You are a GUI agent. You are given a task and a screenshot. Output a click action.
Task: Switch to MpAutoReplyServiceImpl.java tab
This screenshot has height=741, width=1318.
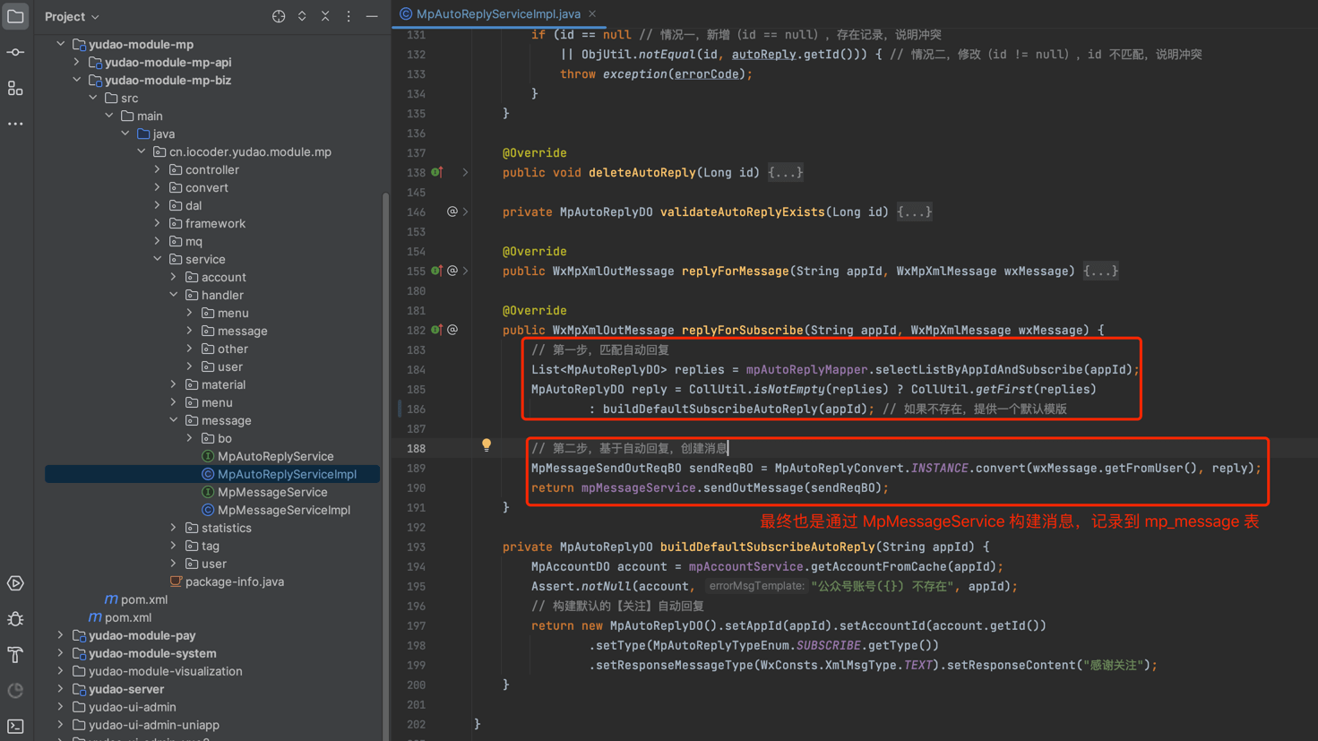[497, 13]
